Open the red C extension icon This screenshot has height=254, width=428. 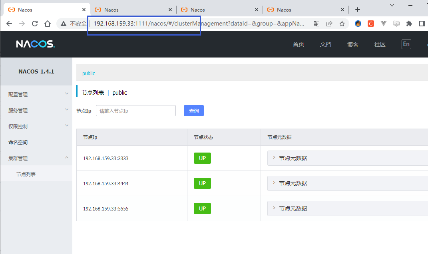[x=371, y=24]
